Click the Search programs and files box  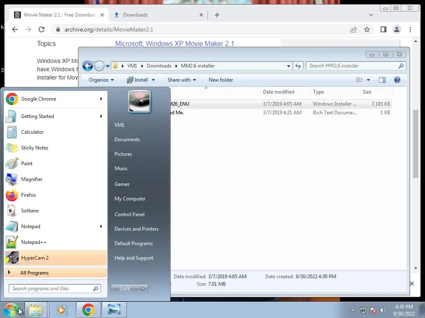point(54,289)
